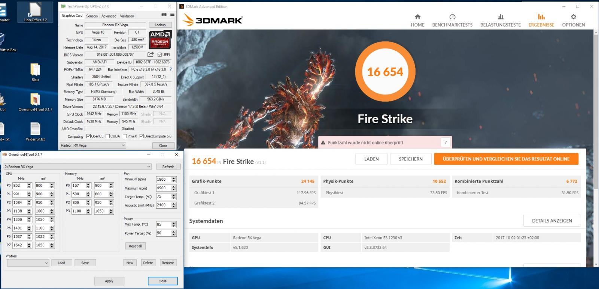Open the Widerruf.txt desktop file
This screenshot has width=599, height=289.
click(x=35, y=132)
